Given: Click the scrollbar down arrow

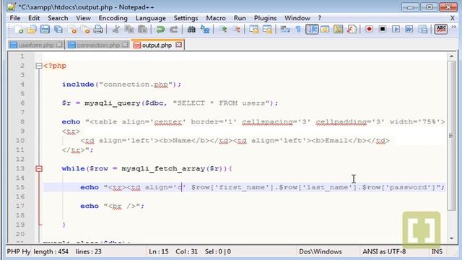Looking at the screenshot, I should click(x=451, y=238).
